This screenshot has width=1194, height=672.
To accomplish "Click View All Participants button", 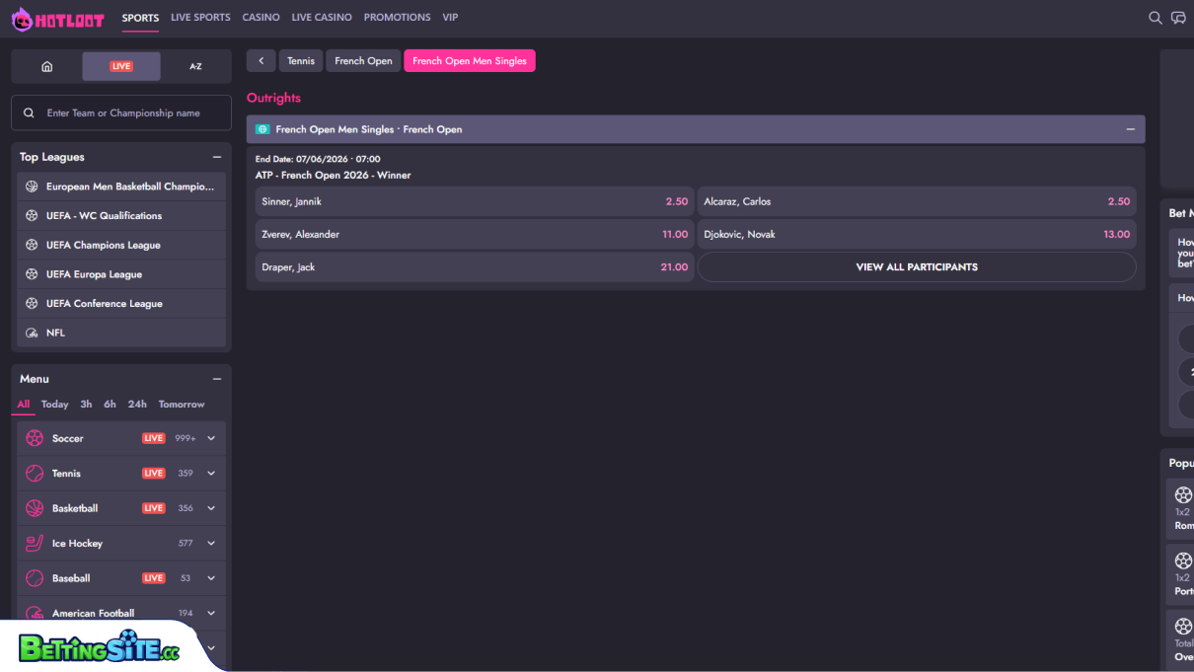I will click(x=916, y=267).
